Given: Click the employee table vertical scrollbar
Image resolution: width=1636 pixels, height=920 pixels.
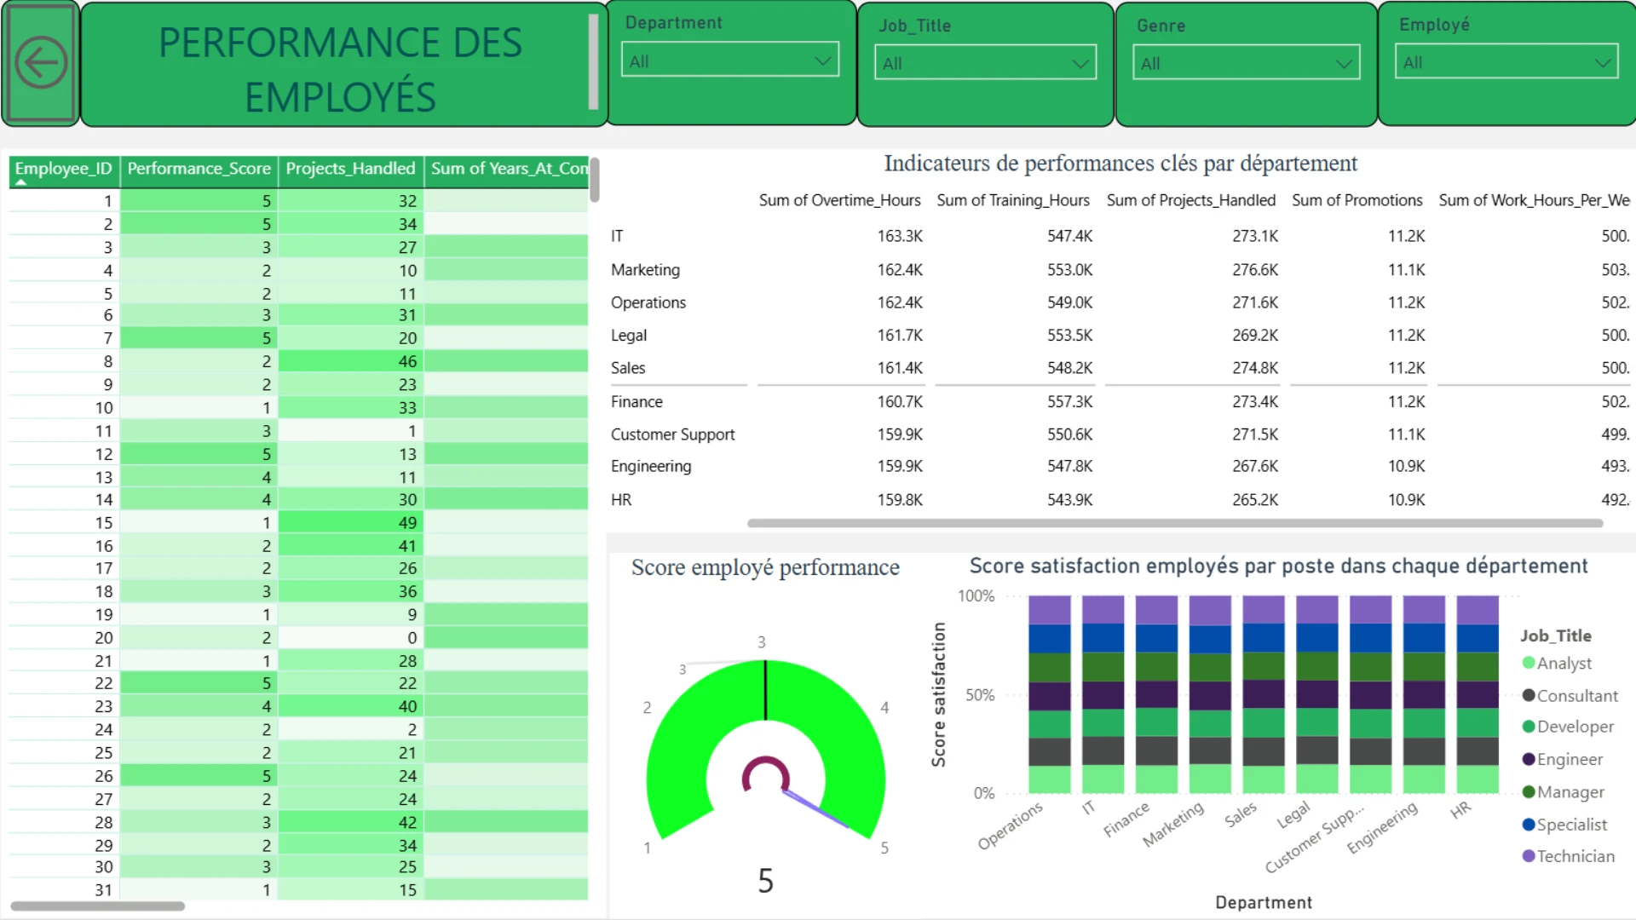Looking at the screenshot, I should tap(595, 180).
